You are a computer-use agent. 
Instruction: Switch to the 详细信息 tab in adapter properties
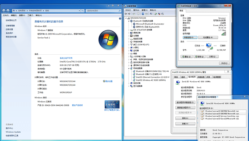click(x=201, y=77)
